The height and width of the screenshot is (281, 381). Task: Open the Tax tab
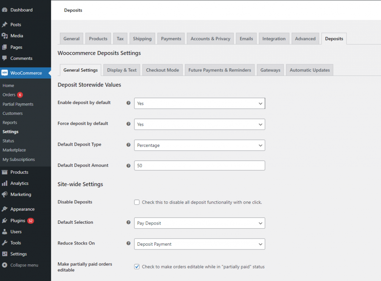(x=120, y=39)
